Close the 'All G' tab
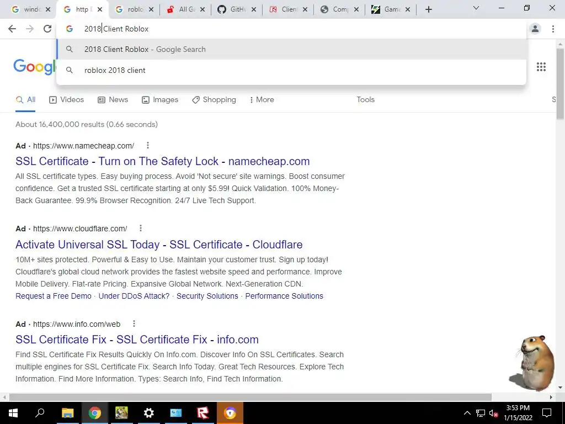 (202, 10)
